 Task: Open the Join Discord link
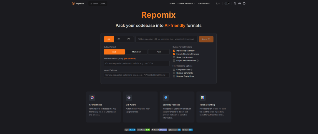[204, 4]
